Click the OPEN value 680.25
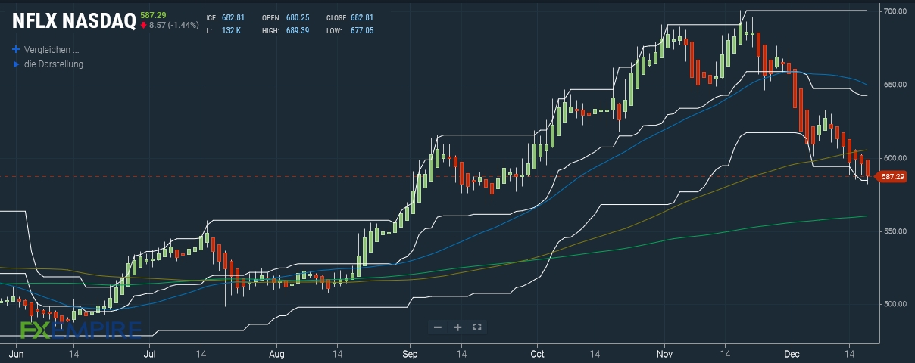The width and height of the screenshot is (915, 363). tap(296, 17)
